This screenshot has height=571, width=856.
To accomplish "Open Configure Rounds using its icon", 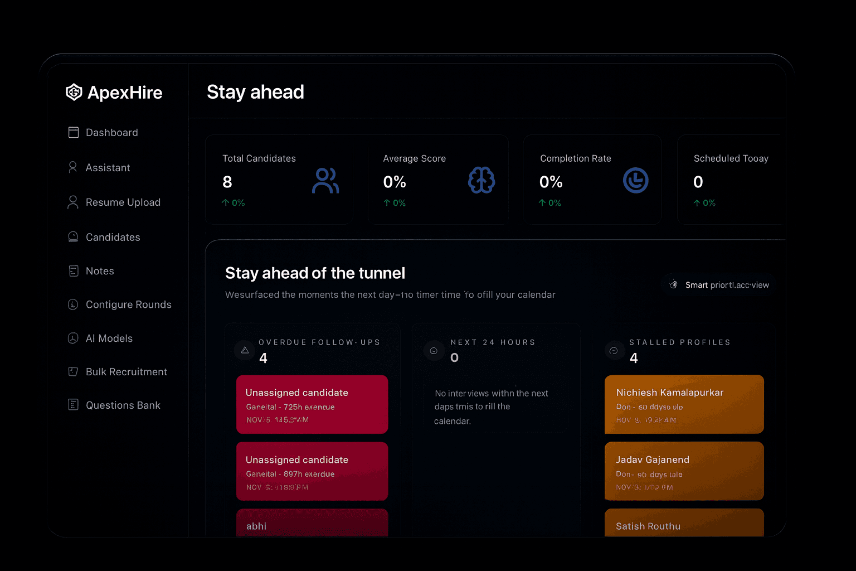I will coord(74,304).
